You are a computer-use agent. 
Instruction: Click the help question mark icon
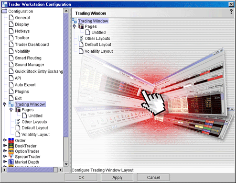pyautogui.click(x=231, y=11)
